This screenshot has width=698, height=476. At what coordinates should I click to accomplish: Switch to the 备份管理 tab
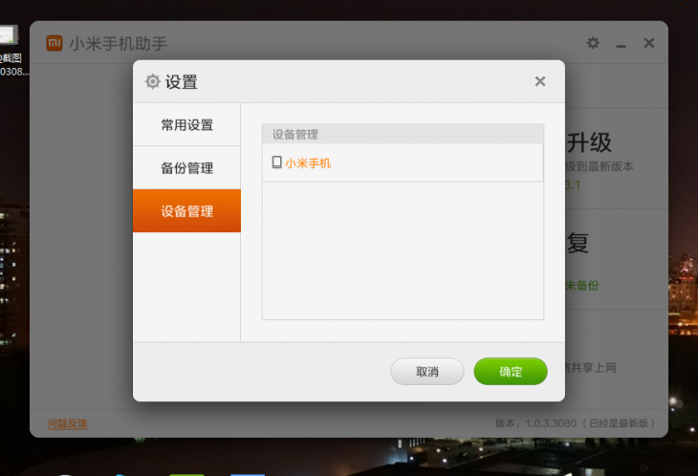point(186,167)
